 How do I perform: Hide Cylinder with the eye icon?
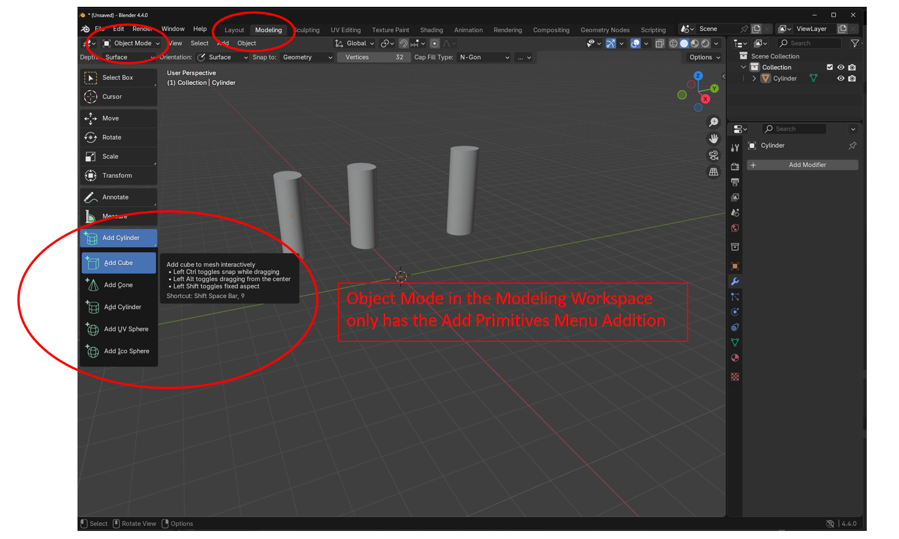pos(841,79)
